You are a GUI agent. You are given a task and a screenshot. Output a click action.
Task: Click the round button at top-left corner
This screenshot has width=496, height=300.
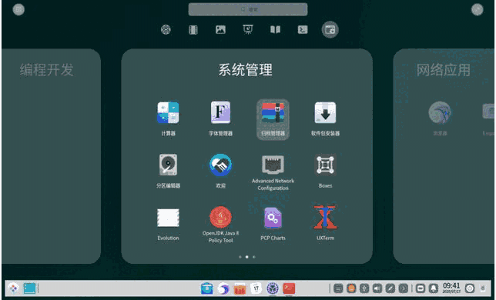(18, 9)
